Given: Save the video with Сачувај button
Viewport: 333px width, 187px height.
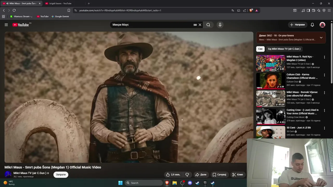Looking at the screenshot, I should tap(220, 175).
